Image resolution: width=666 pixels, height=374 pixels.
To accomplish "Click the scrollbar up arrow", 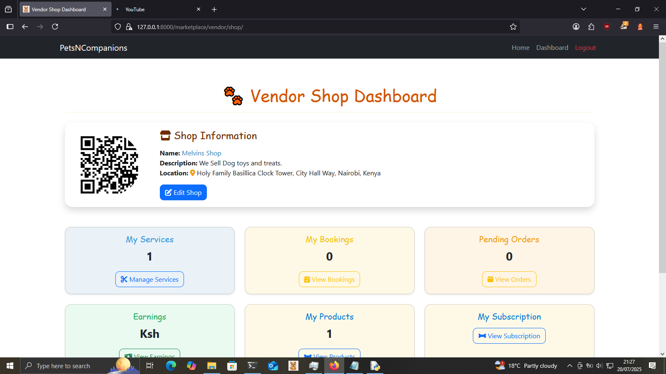I will (662, 39).
